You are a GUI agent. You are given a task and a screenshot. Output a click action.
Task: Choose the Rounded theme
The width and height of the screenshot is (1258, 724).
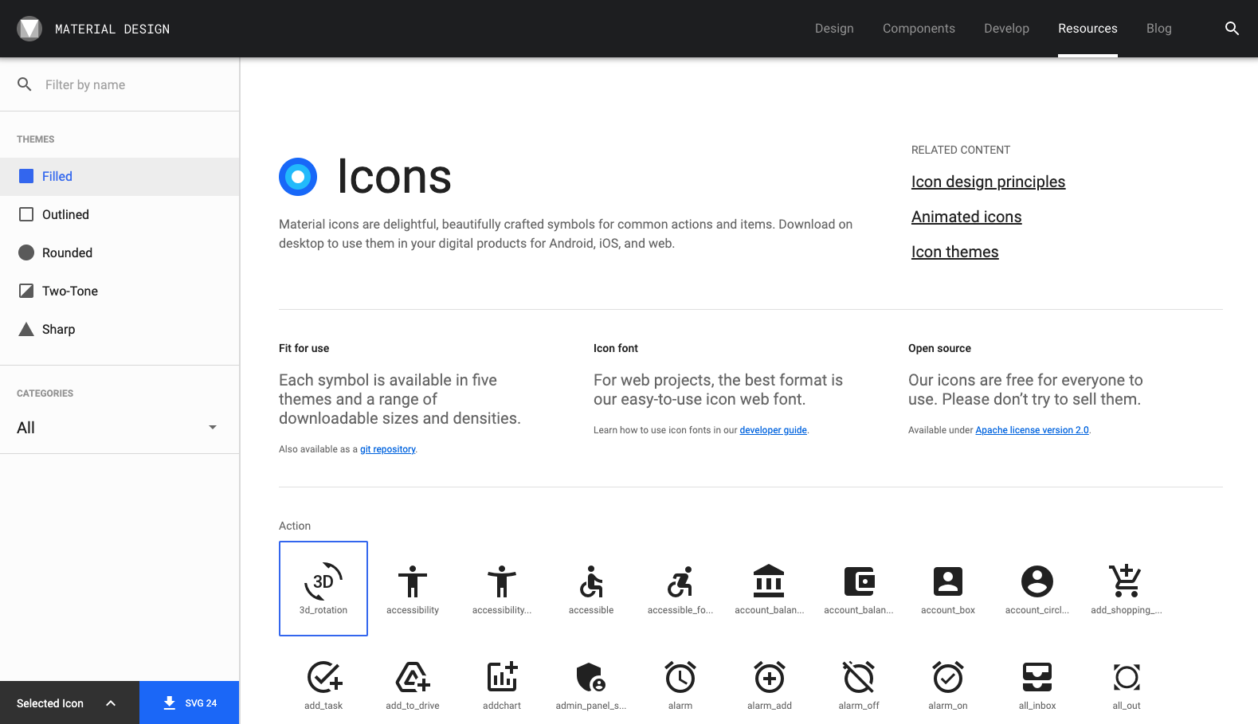coord(120,253)
